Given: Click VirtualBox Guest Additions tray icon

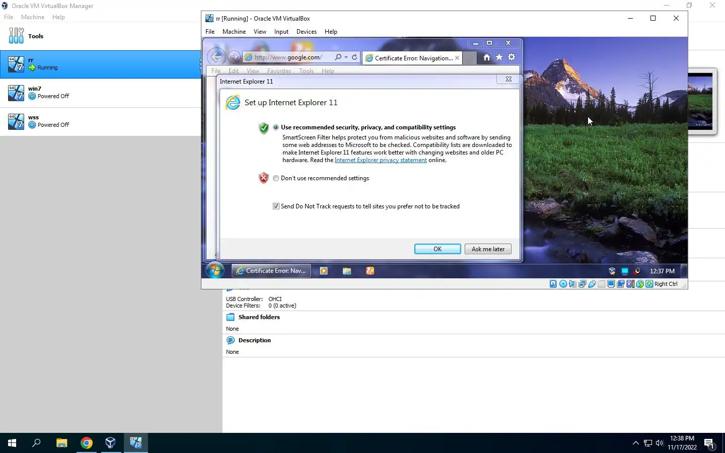Looking at the screenshot, I should (612, 271).
